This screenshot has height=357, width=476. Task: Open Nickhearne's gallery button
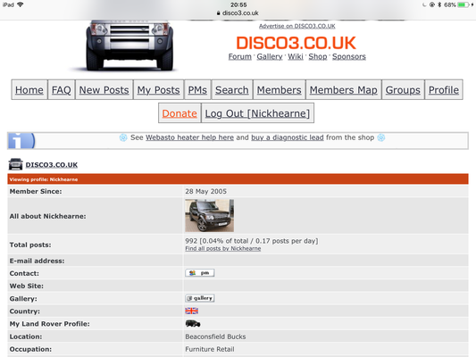(x=200, y=298)
